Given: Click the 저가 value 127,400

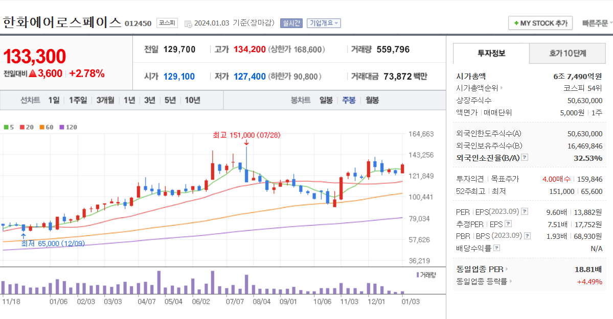Looking at the screenshot, I should [x=249, y=77].
